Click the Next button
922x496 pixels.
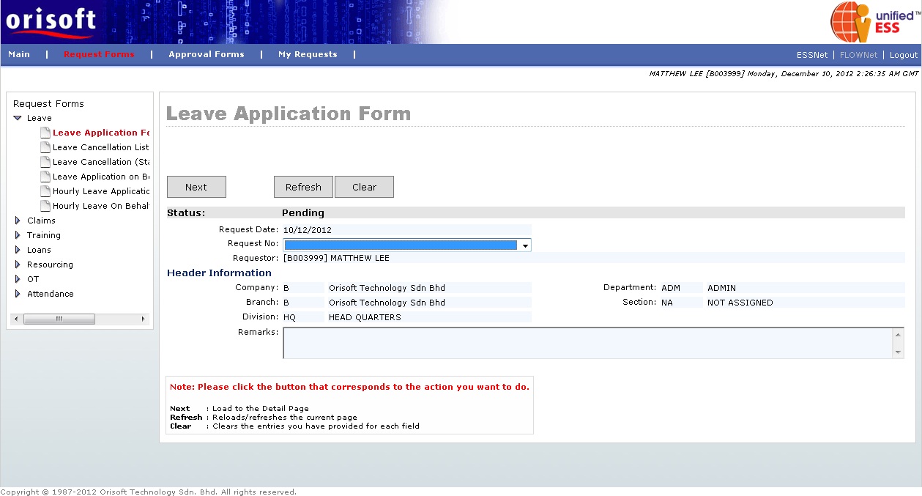tap(196, 187)
